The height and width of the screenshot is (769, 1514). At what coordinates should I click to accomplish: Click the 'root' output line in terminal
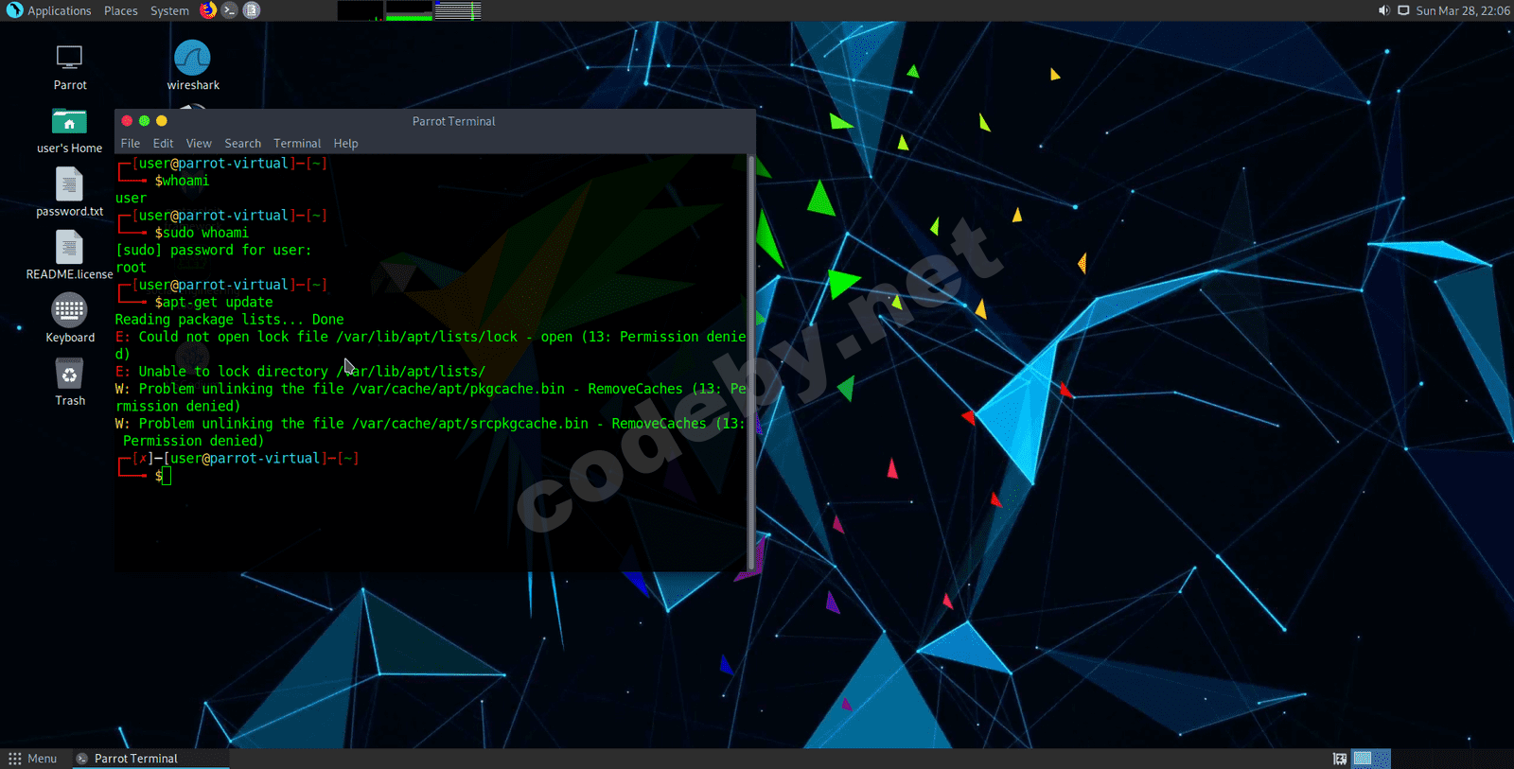[x=132, y=268]
